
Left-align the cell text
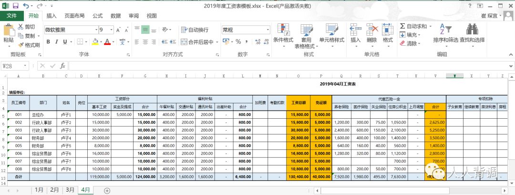point(137,41)
